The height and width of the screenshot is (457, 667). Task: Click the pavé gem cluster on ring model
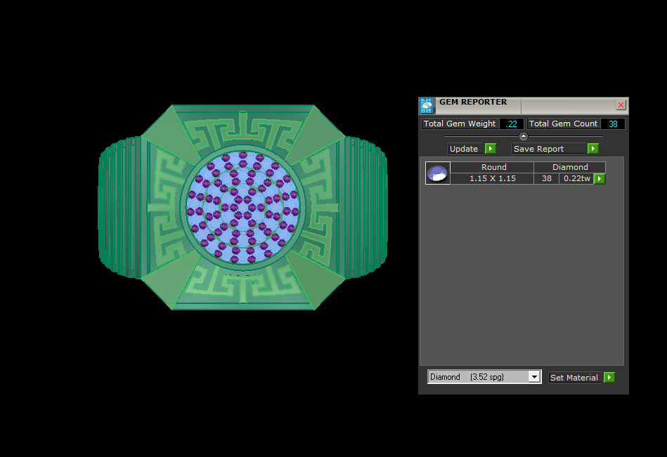[243, 208]
